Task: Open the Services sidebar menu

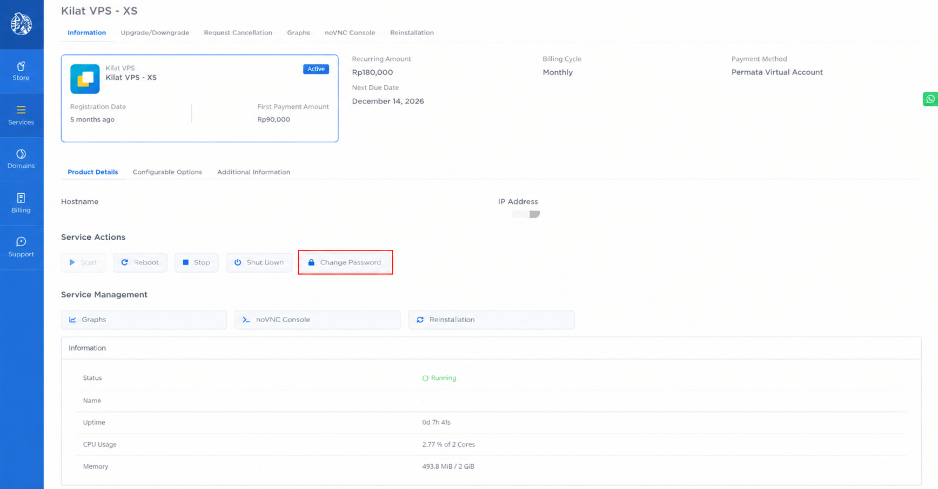Action: pyautogui.click(x=21, y=116)
